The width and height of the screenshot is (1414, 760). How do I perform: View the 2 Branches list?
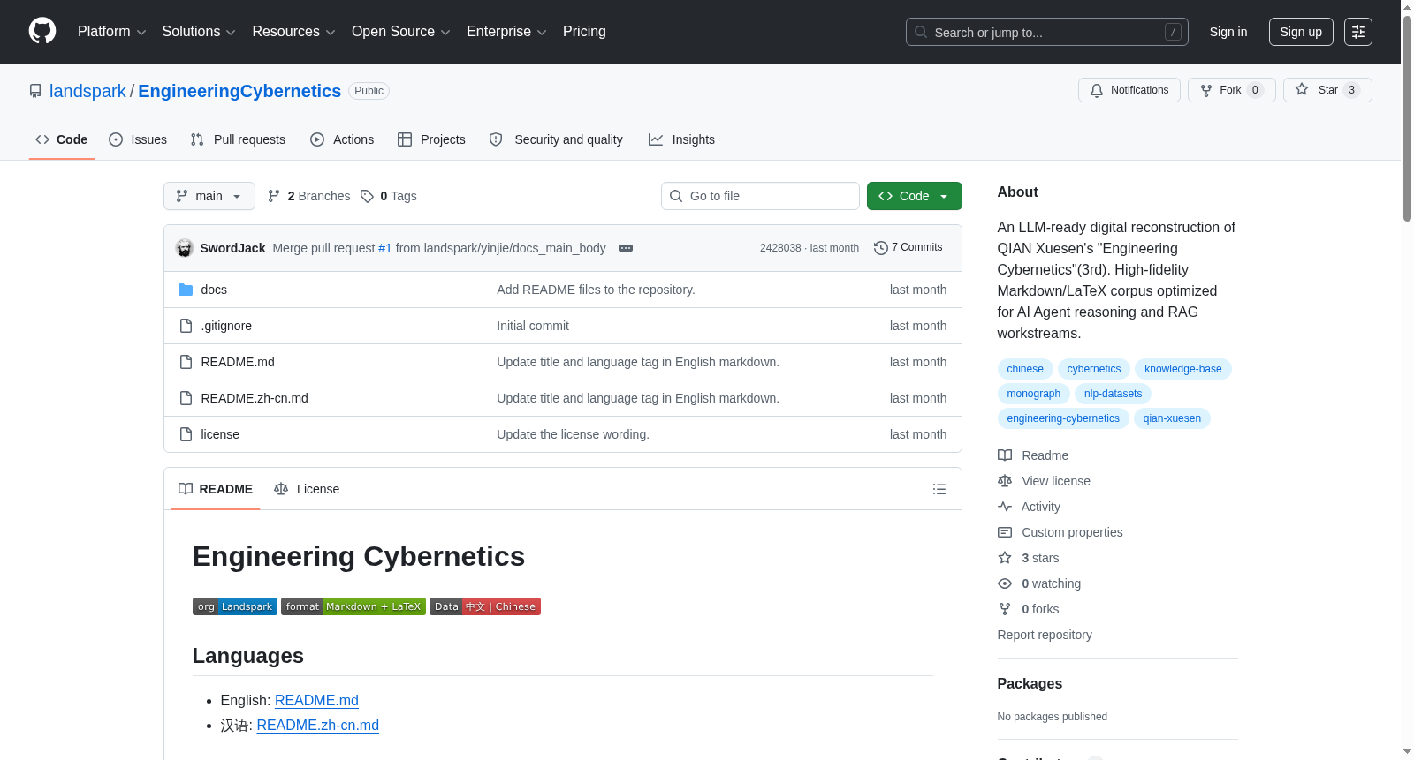(x=309, y=196)
